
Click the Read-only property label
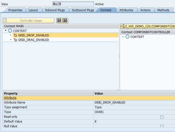[10, 117]
